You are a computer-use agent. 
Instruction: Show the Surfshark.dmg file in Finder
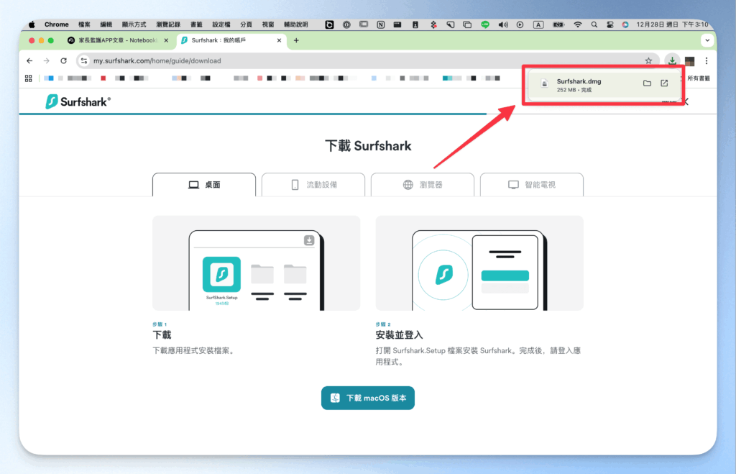[647, 83]
